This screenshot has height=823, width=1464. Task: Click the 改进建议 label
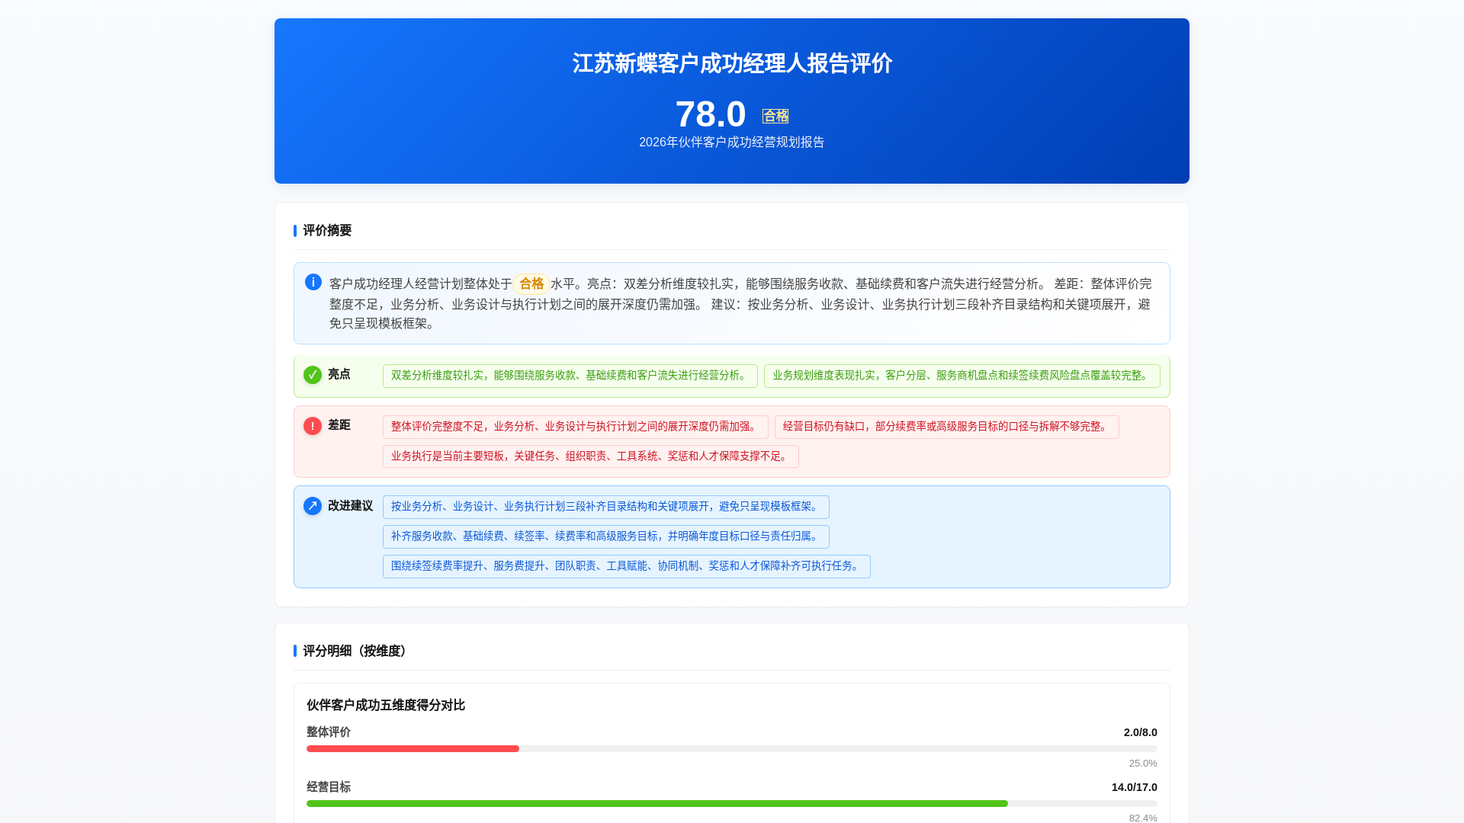[x=351, y=506]
